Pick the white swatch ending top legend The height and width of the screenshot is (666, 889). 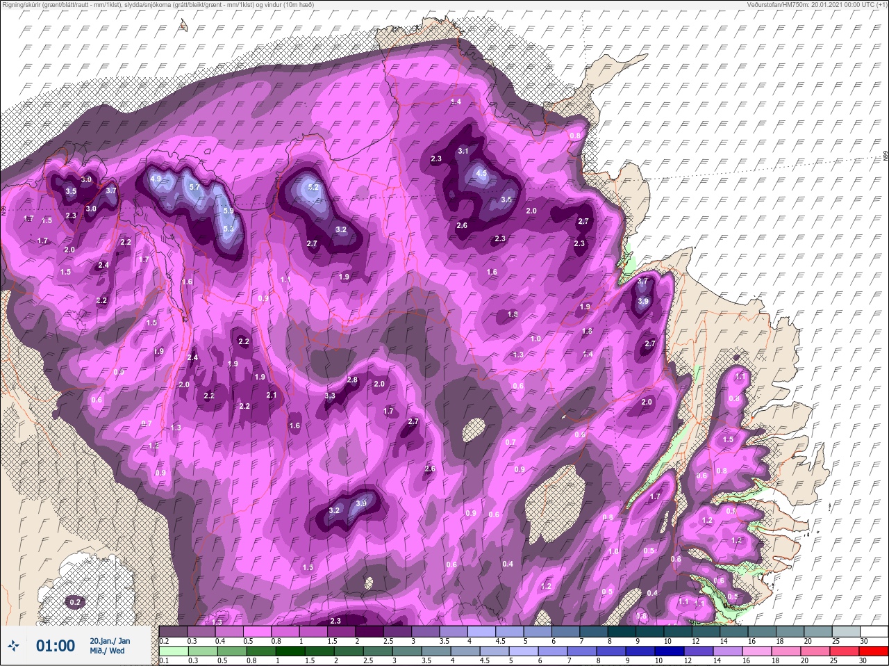click(874, 631)
